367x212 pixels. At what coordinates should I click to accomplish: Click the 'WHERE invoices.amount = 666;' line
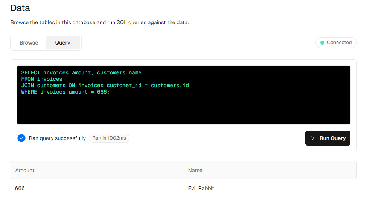pyautogui.click(x=65, y=92)
